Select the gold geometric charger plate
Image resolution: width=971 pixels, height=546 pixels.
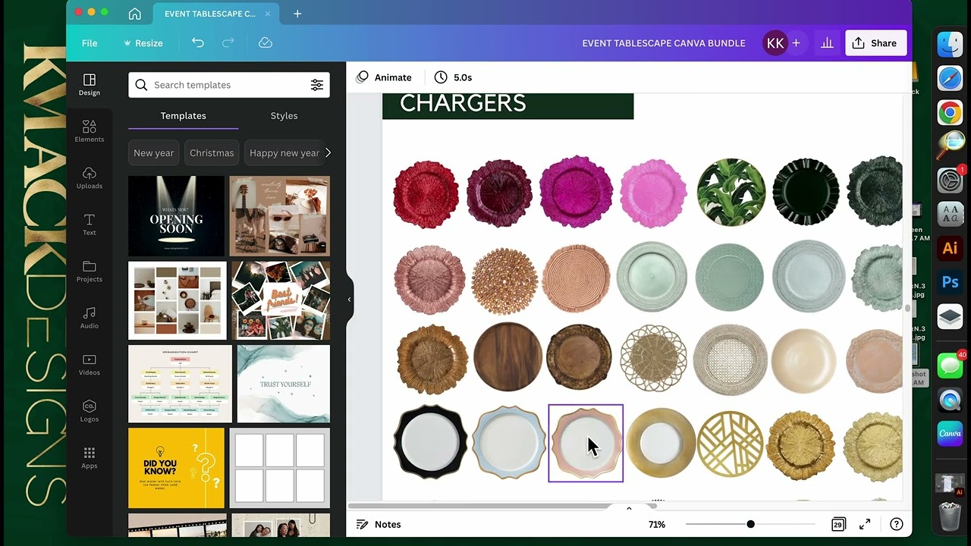[x=730, y=444]
